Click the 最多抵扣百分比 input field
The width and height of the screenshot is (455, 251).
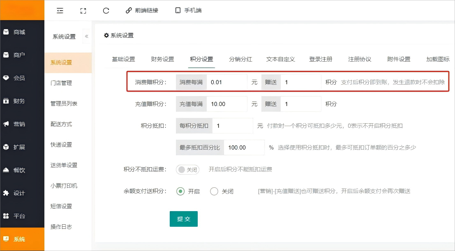[244, 147]
